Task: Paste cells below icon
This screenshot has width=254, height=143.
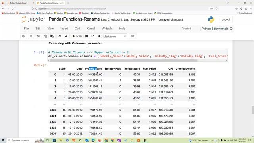Action: (x=52, y=36)
